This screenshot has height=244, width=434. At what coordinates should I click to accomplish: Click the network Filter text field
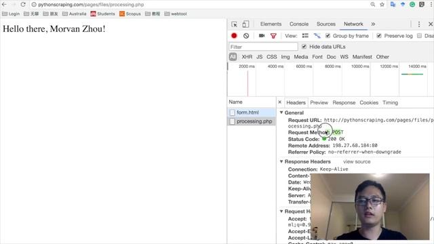263,47
